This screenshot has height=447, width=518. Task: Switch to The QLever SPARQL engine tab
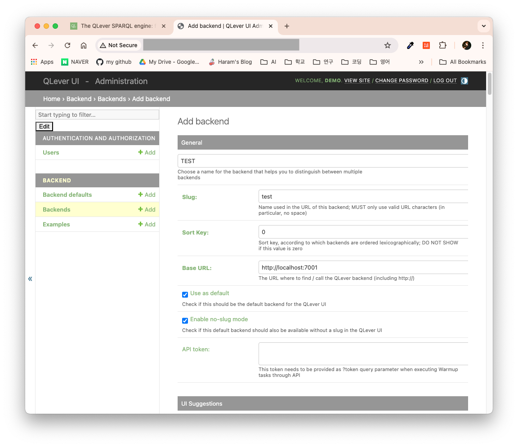point(117,26)
